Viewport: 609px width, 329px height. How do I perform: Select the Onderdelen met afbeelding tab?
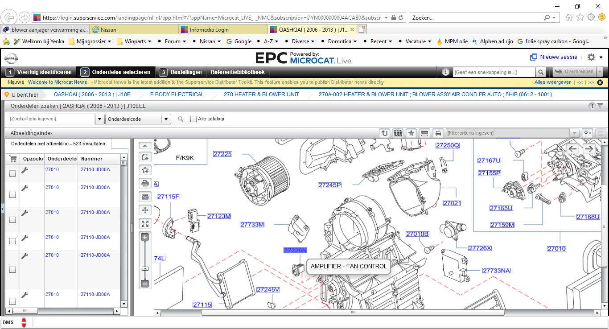(x=58, y=144)
